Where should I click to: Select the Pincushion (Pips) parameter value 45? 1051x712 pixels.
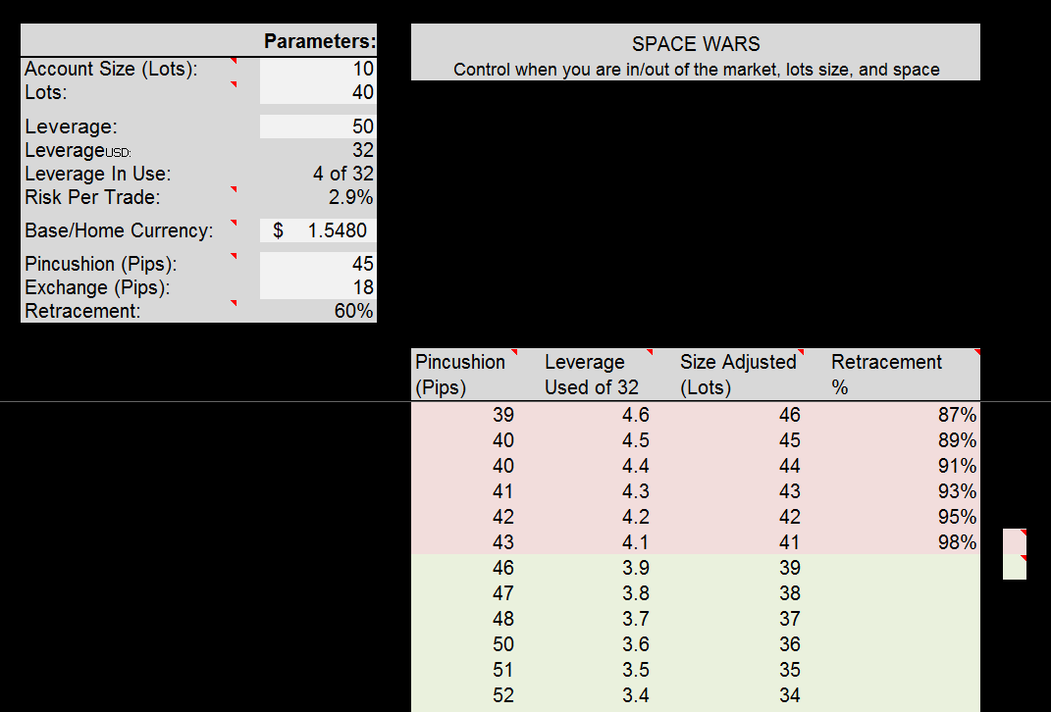pyautogui.click(x=318, y=264)
